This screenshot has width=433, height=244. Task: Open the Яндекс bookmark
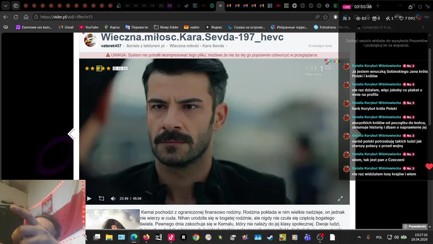[214, 27]
